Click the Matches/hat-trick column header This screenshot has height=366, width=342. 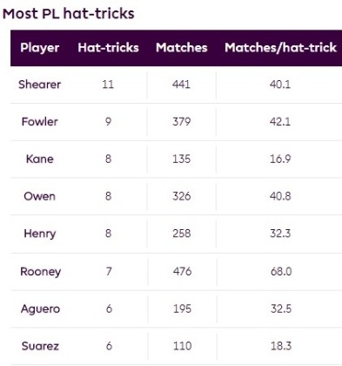click(280, 48)
